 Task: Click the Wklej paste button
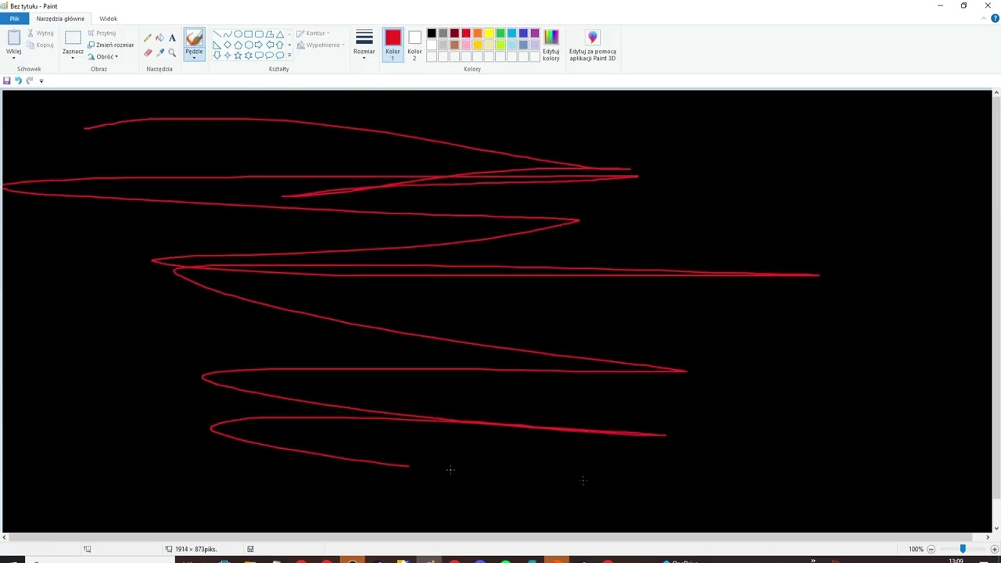click(13, 43)
